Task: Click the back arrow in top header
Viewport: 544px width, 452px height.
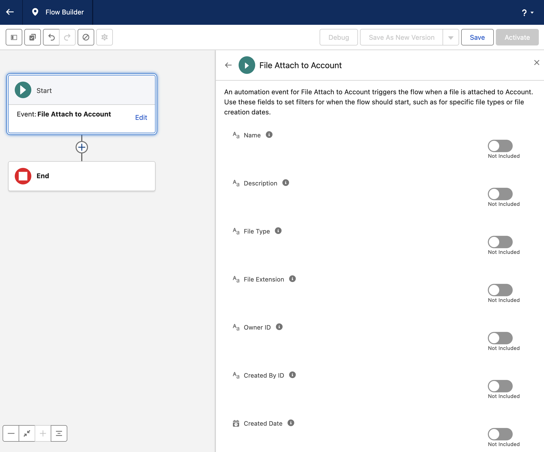Action: [x=10, y=12]
